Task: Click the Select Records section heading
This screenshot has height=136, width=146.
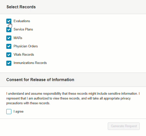Action: (21, 7)
